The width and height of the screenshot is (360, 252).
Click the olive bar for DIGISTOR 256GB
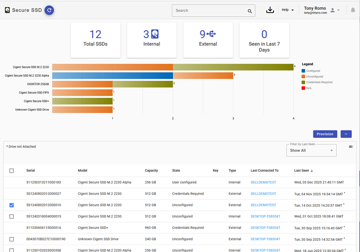coord(143,84)
